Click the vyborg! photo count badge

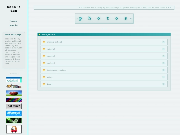[x=164, y=49]
